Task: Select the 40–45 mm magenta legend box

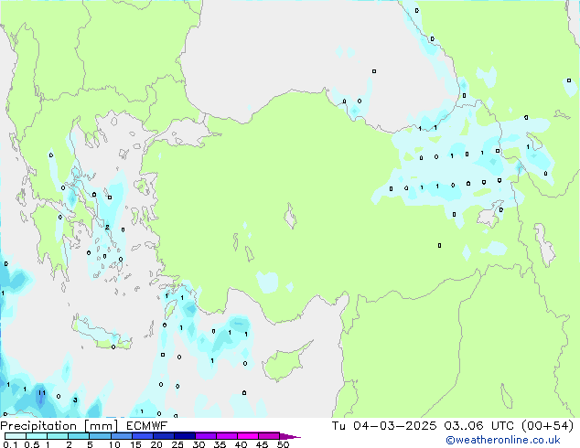Action: (x=248, y=436)
